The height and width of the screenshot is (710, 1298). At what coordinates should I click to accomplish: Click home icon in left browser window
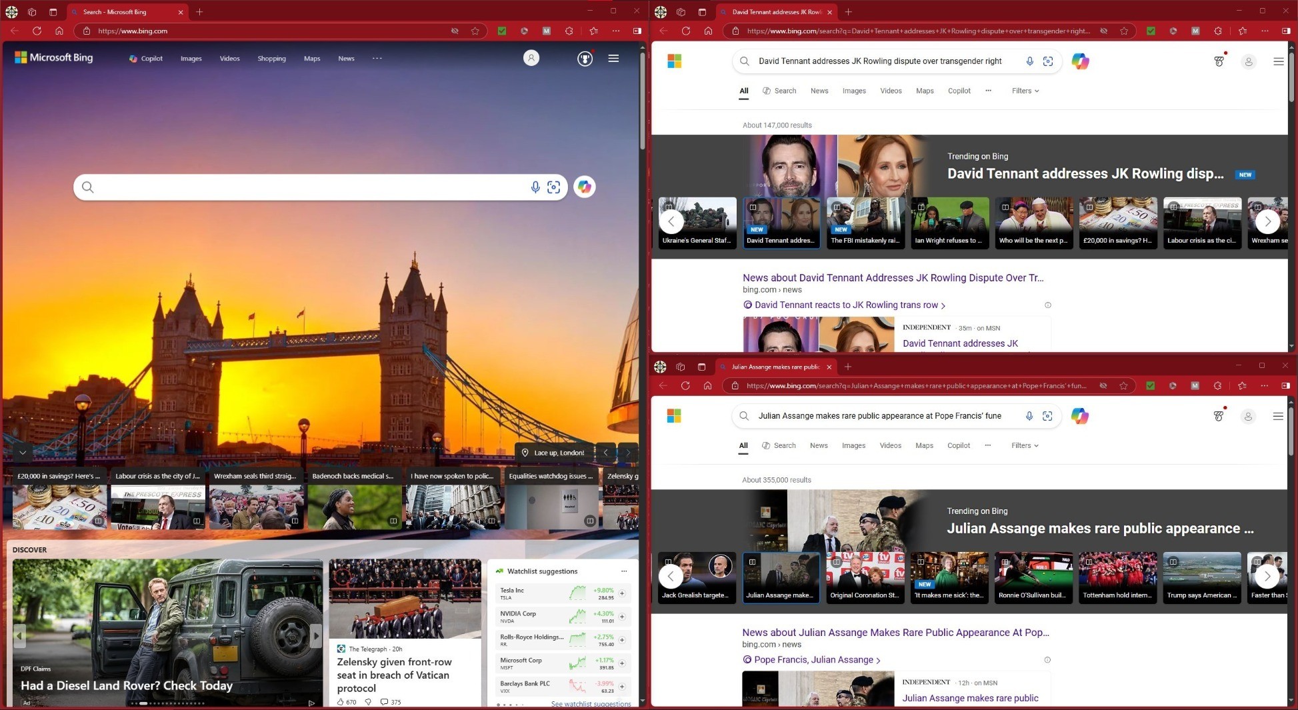click(59, 31)
